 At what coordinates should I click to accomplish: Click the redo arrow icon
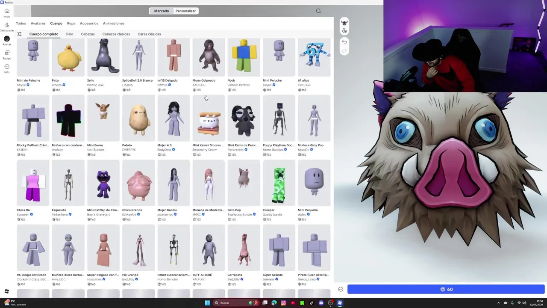tap(344, 51)
